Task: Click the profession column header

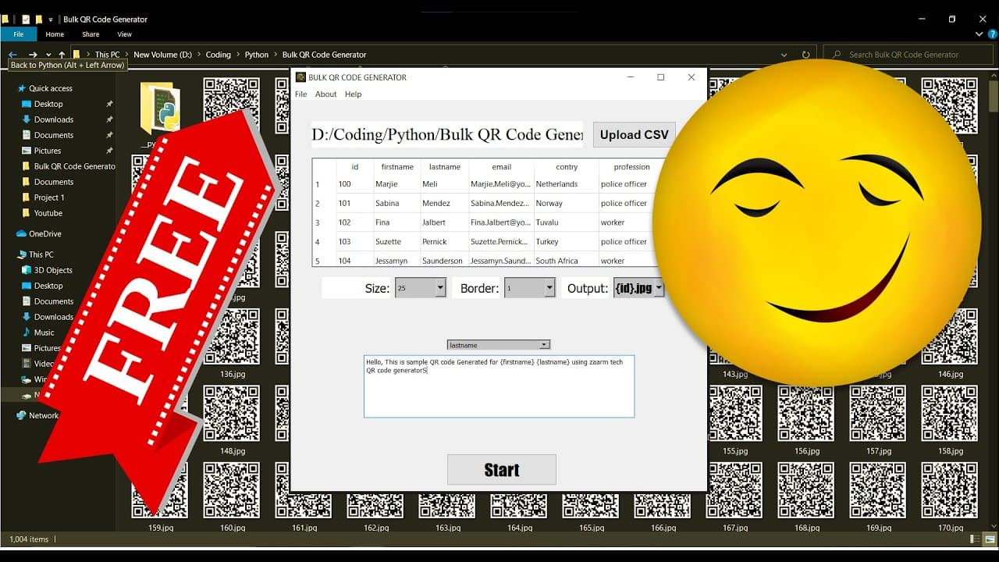Action: point(631,167)
